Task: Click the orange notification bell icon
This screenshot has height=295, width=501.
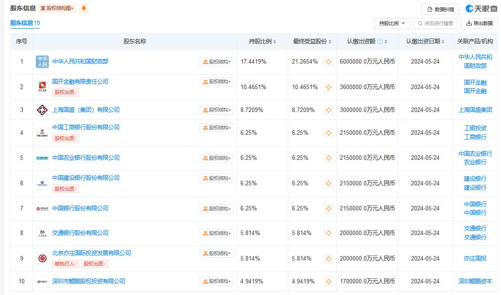Action: pyautogui.click(x=84, y=9)
